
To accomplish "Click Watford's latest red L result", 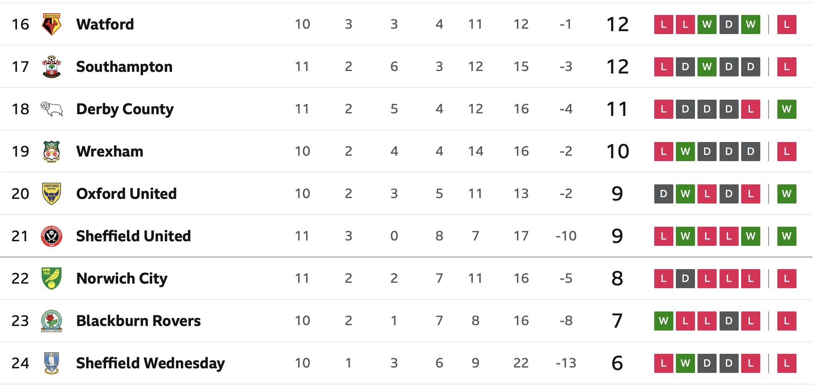I will point(786,24).
